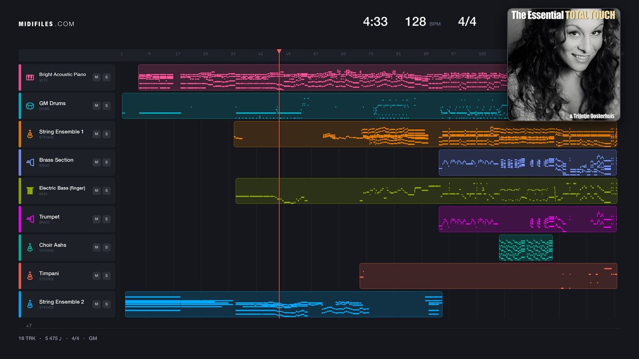This screenshot has height=359, width=639.
Task: Select the blue String Ensemble 2 clip
Action: click(284, 304)
